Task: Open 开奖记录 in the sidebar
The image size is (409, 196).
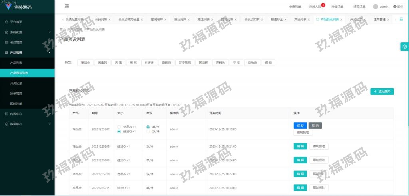Action: tap(16, 83)
